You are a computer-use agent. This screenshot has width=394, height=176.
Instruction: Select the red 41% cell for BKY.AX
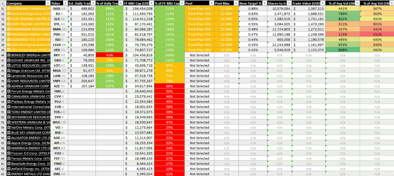[x=110, y=55]
